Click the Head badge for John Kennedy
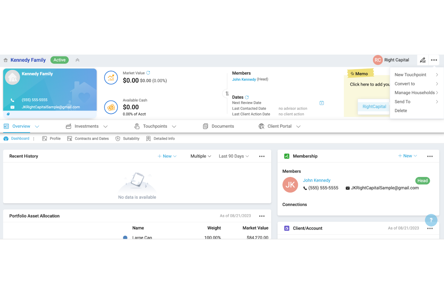444x296 pixels. [x=422, y=181]
